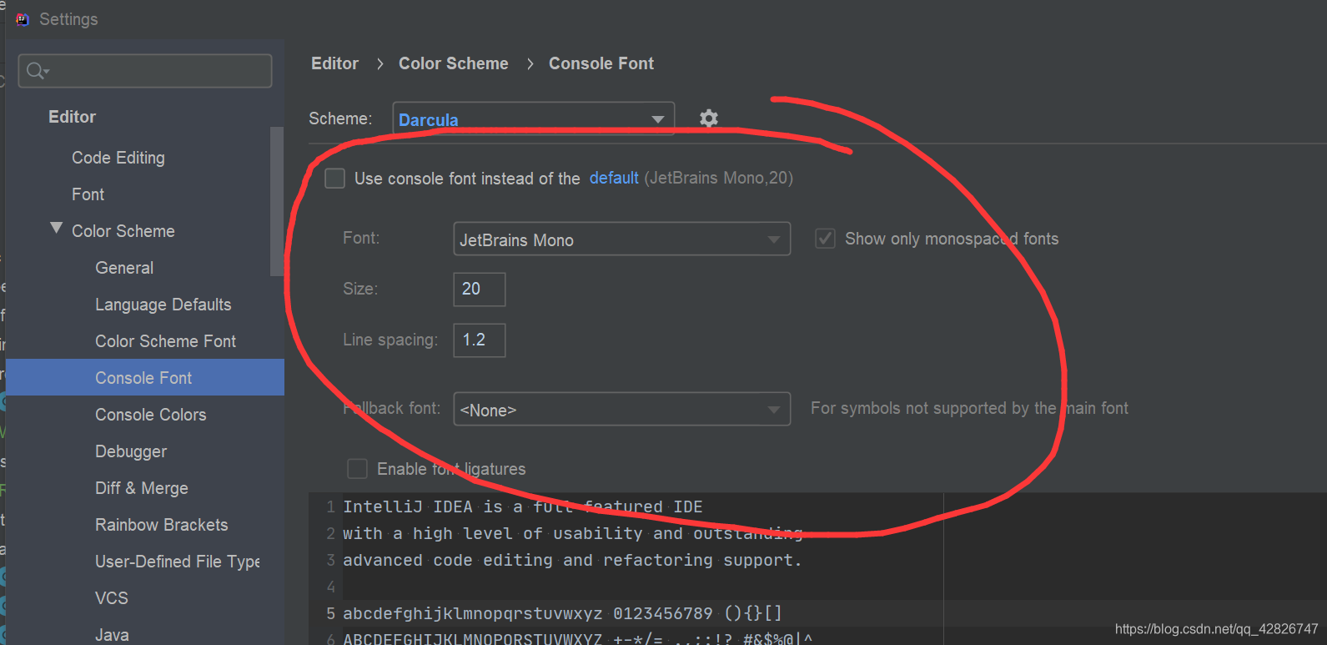Click the Color Scheme breadcrumb
This screenshot has height=645, width=1327.
tap(453, 63)
